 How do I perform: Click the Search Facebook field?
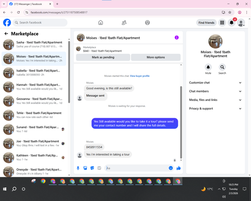[40, 23]
